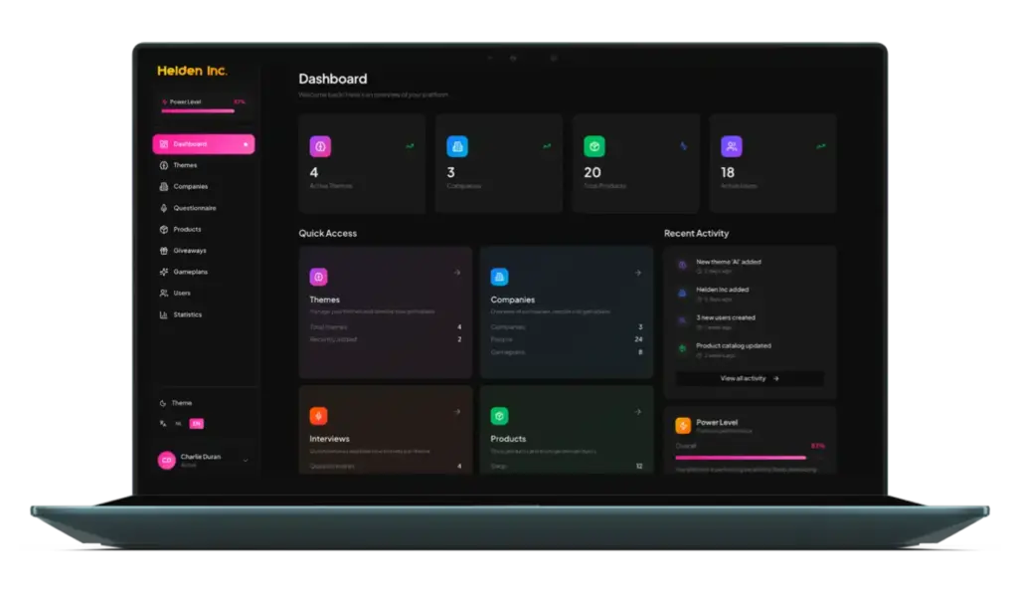Click the blue Companies stat icon
The width and height of the screenshot is (1018, 604).
click(457, 146)
